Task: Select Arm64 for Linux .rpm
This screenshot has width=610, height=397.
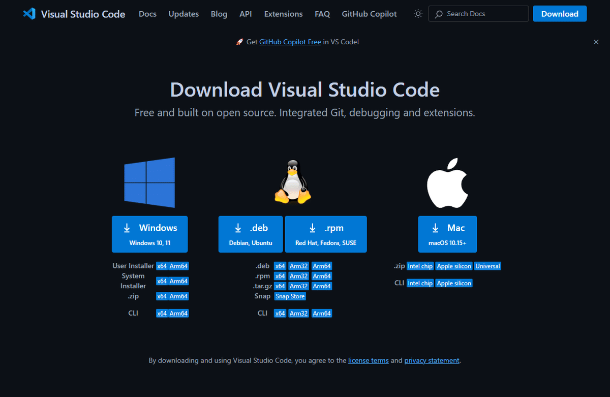Action: pyautogui.click(x=322, y=276)
